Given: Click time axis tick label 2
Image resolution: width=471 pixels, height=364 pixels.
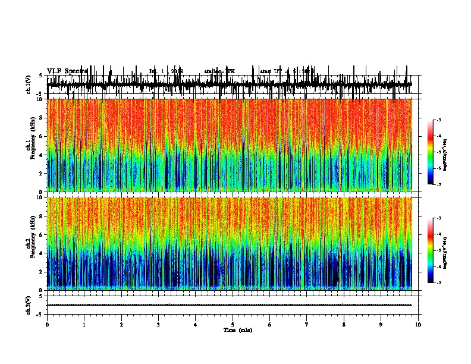Looking at the screenshot, I should [x=121, y=325].
